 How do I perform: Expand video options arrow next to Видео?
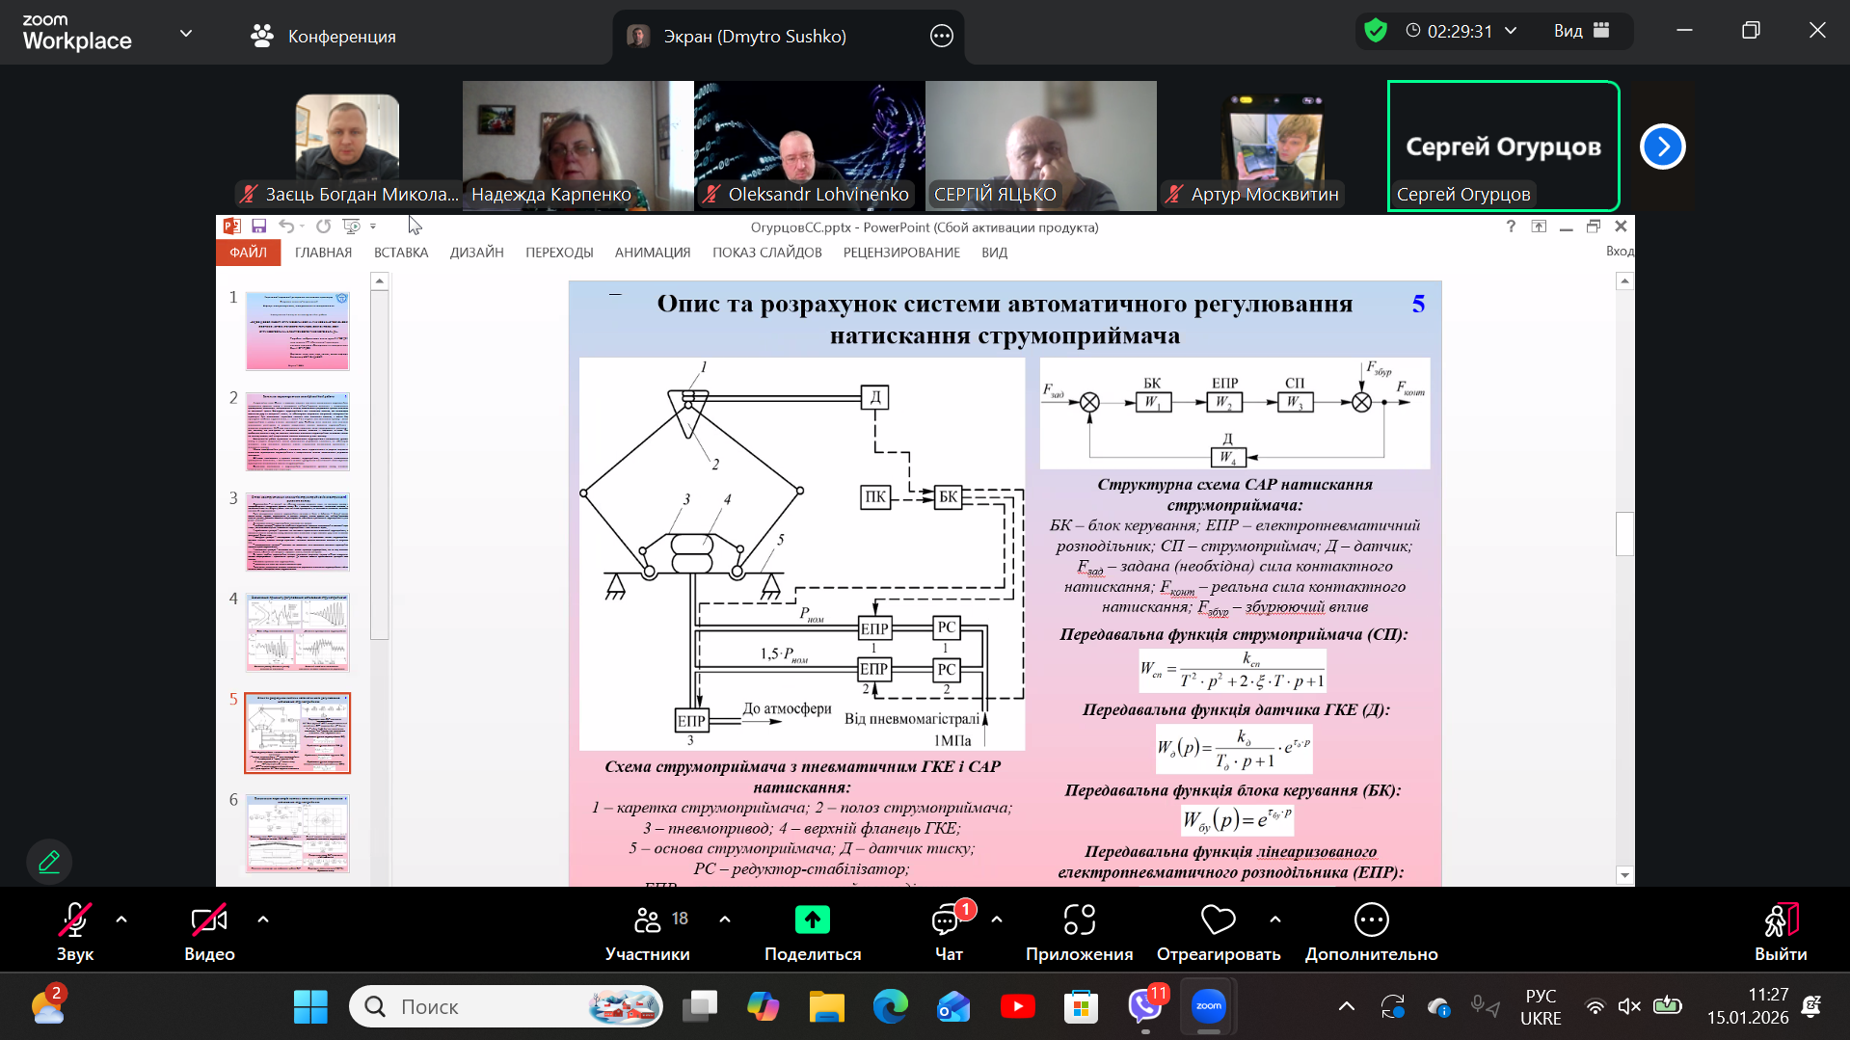[x=263, y=920]
